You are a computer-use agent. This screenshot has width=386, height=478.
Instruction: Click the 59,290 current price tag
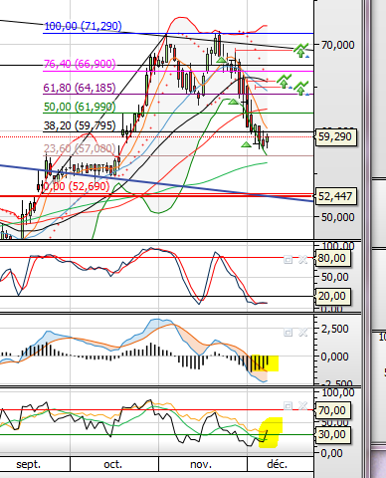point(335,136)
